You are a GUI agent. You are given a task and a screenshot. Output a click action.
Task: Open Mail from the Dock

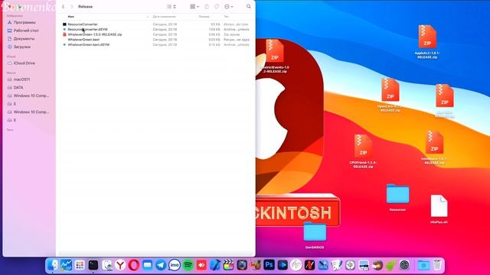[147, 265]
